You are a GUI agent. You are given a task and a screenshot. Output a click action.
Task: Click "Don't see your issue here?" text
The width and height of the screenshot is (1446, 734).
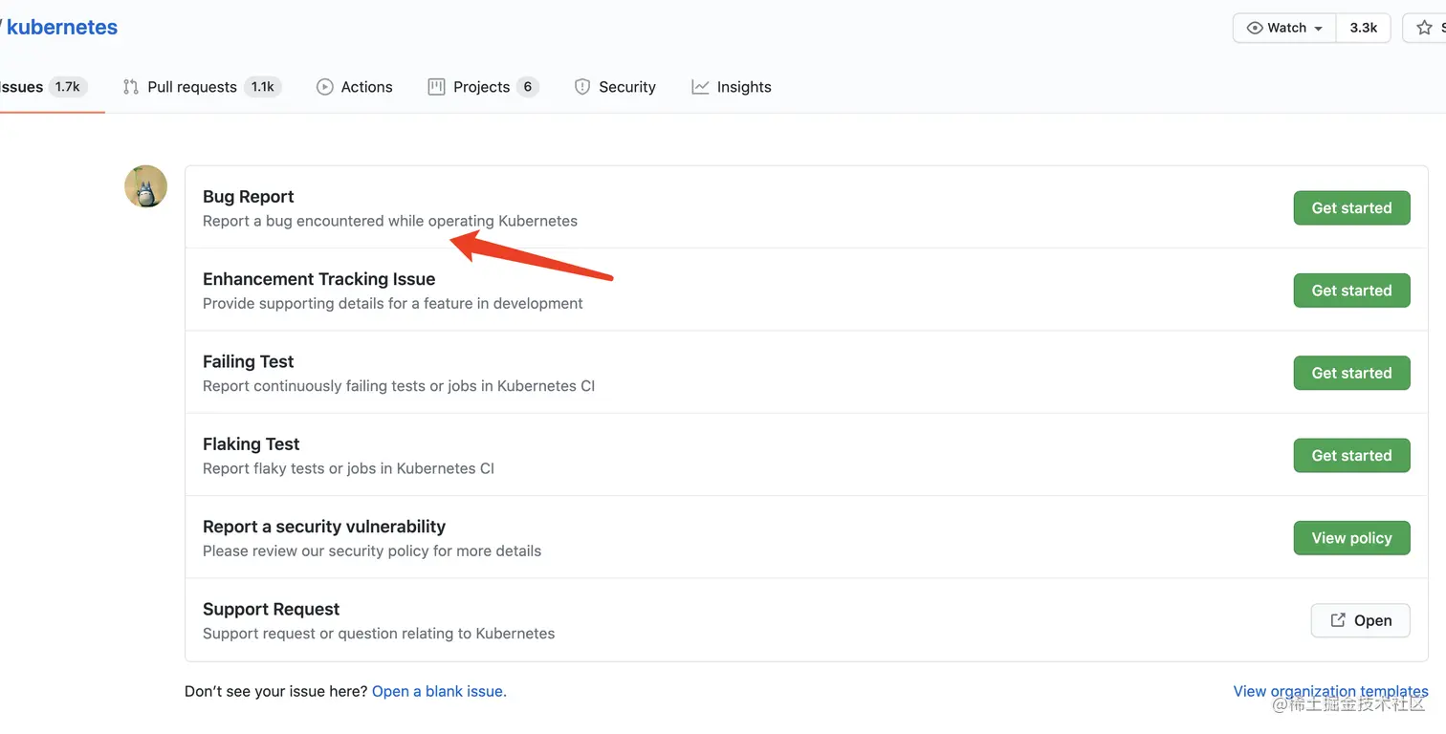[x=276, y=691]
